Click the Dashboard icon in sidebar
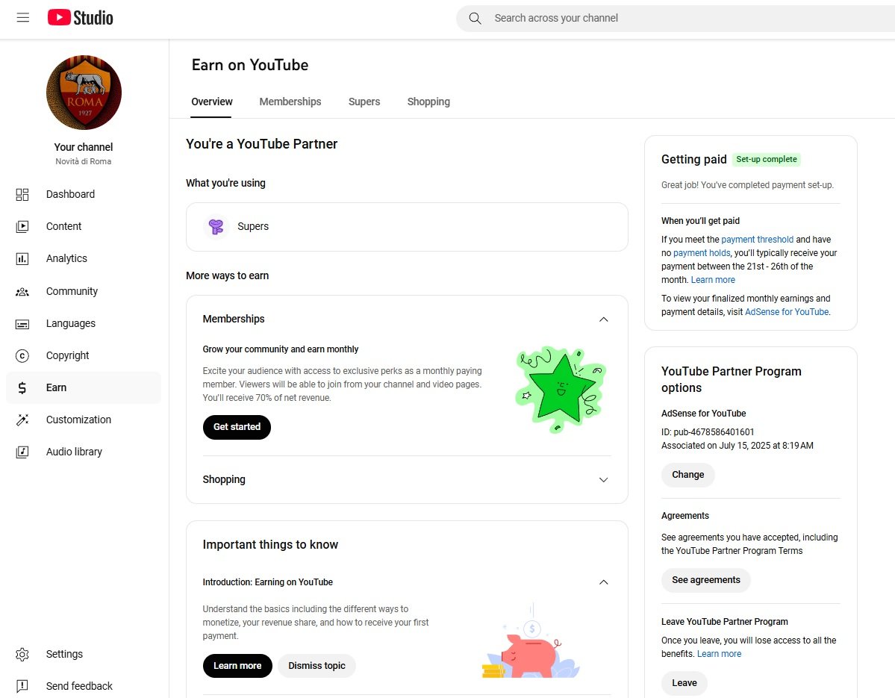Screen dimensions: 895x698 point(22,195)
